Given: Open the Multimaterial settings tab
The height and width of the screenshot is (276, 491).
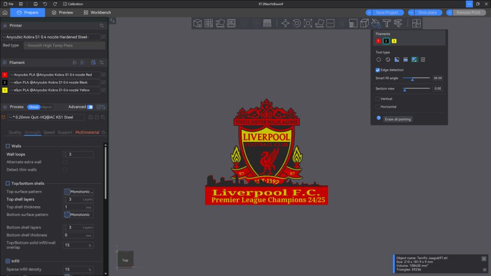Looking at the screenshot, I should (87, 133).
